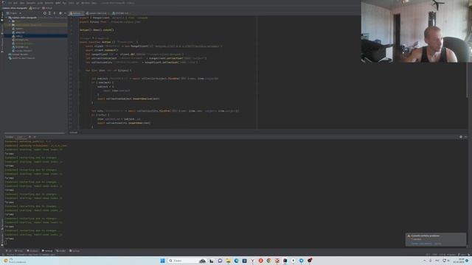Open Problems tool window tab
This screenshot has height=265, width=472.
pyautogui.click(x=32, y=251)
